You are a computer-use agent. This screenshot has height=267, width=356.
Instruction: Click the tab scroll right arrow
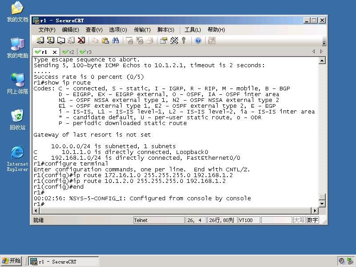(321, 52)
